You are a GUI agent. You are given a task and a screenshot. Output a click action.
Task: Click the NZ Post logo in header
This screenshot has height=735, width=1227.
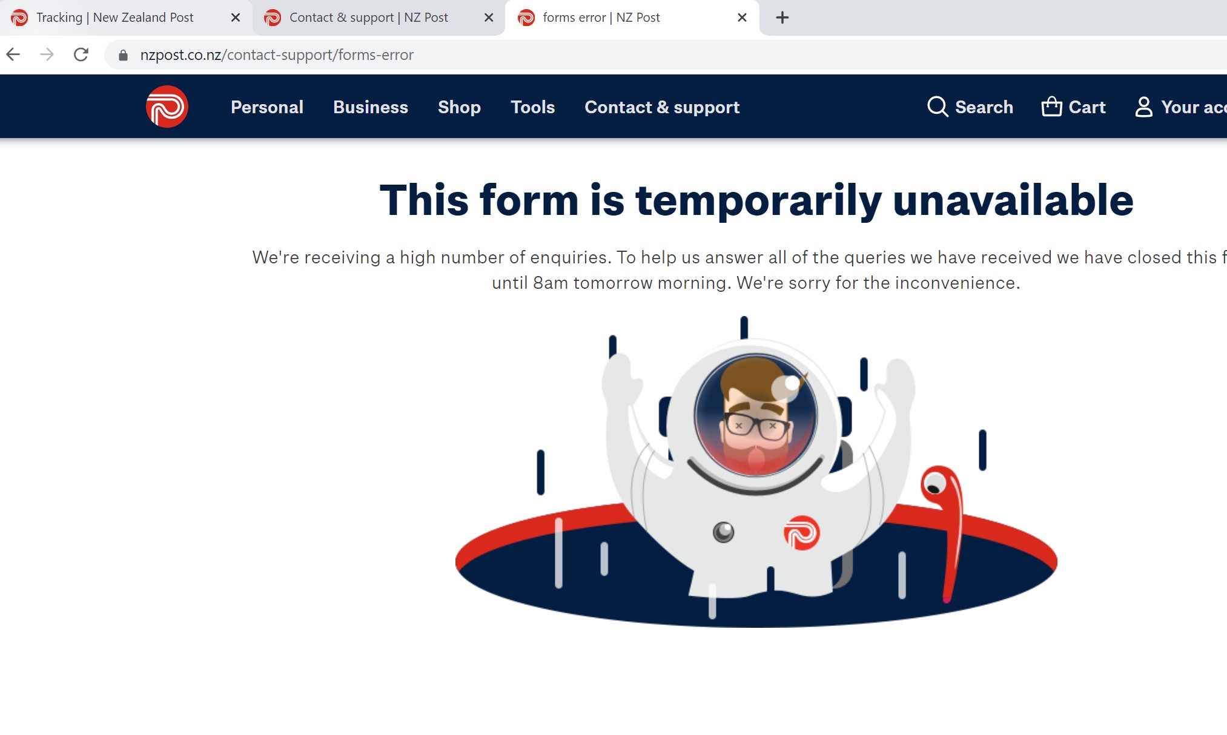167,107
